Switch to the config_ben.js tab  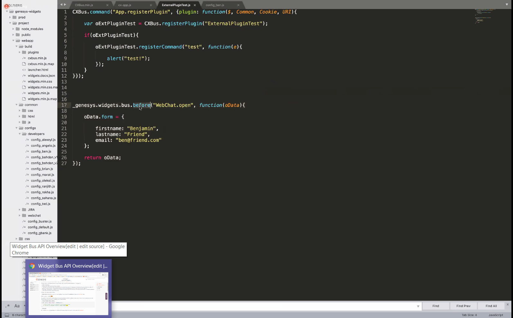click(215, 5)
